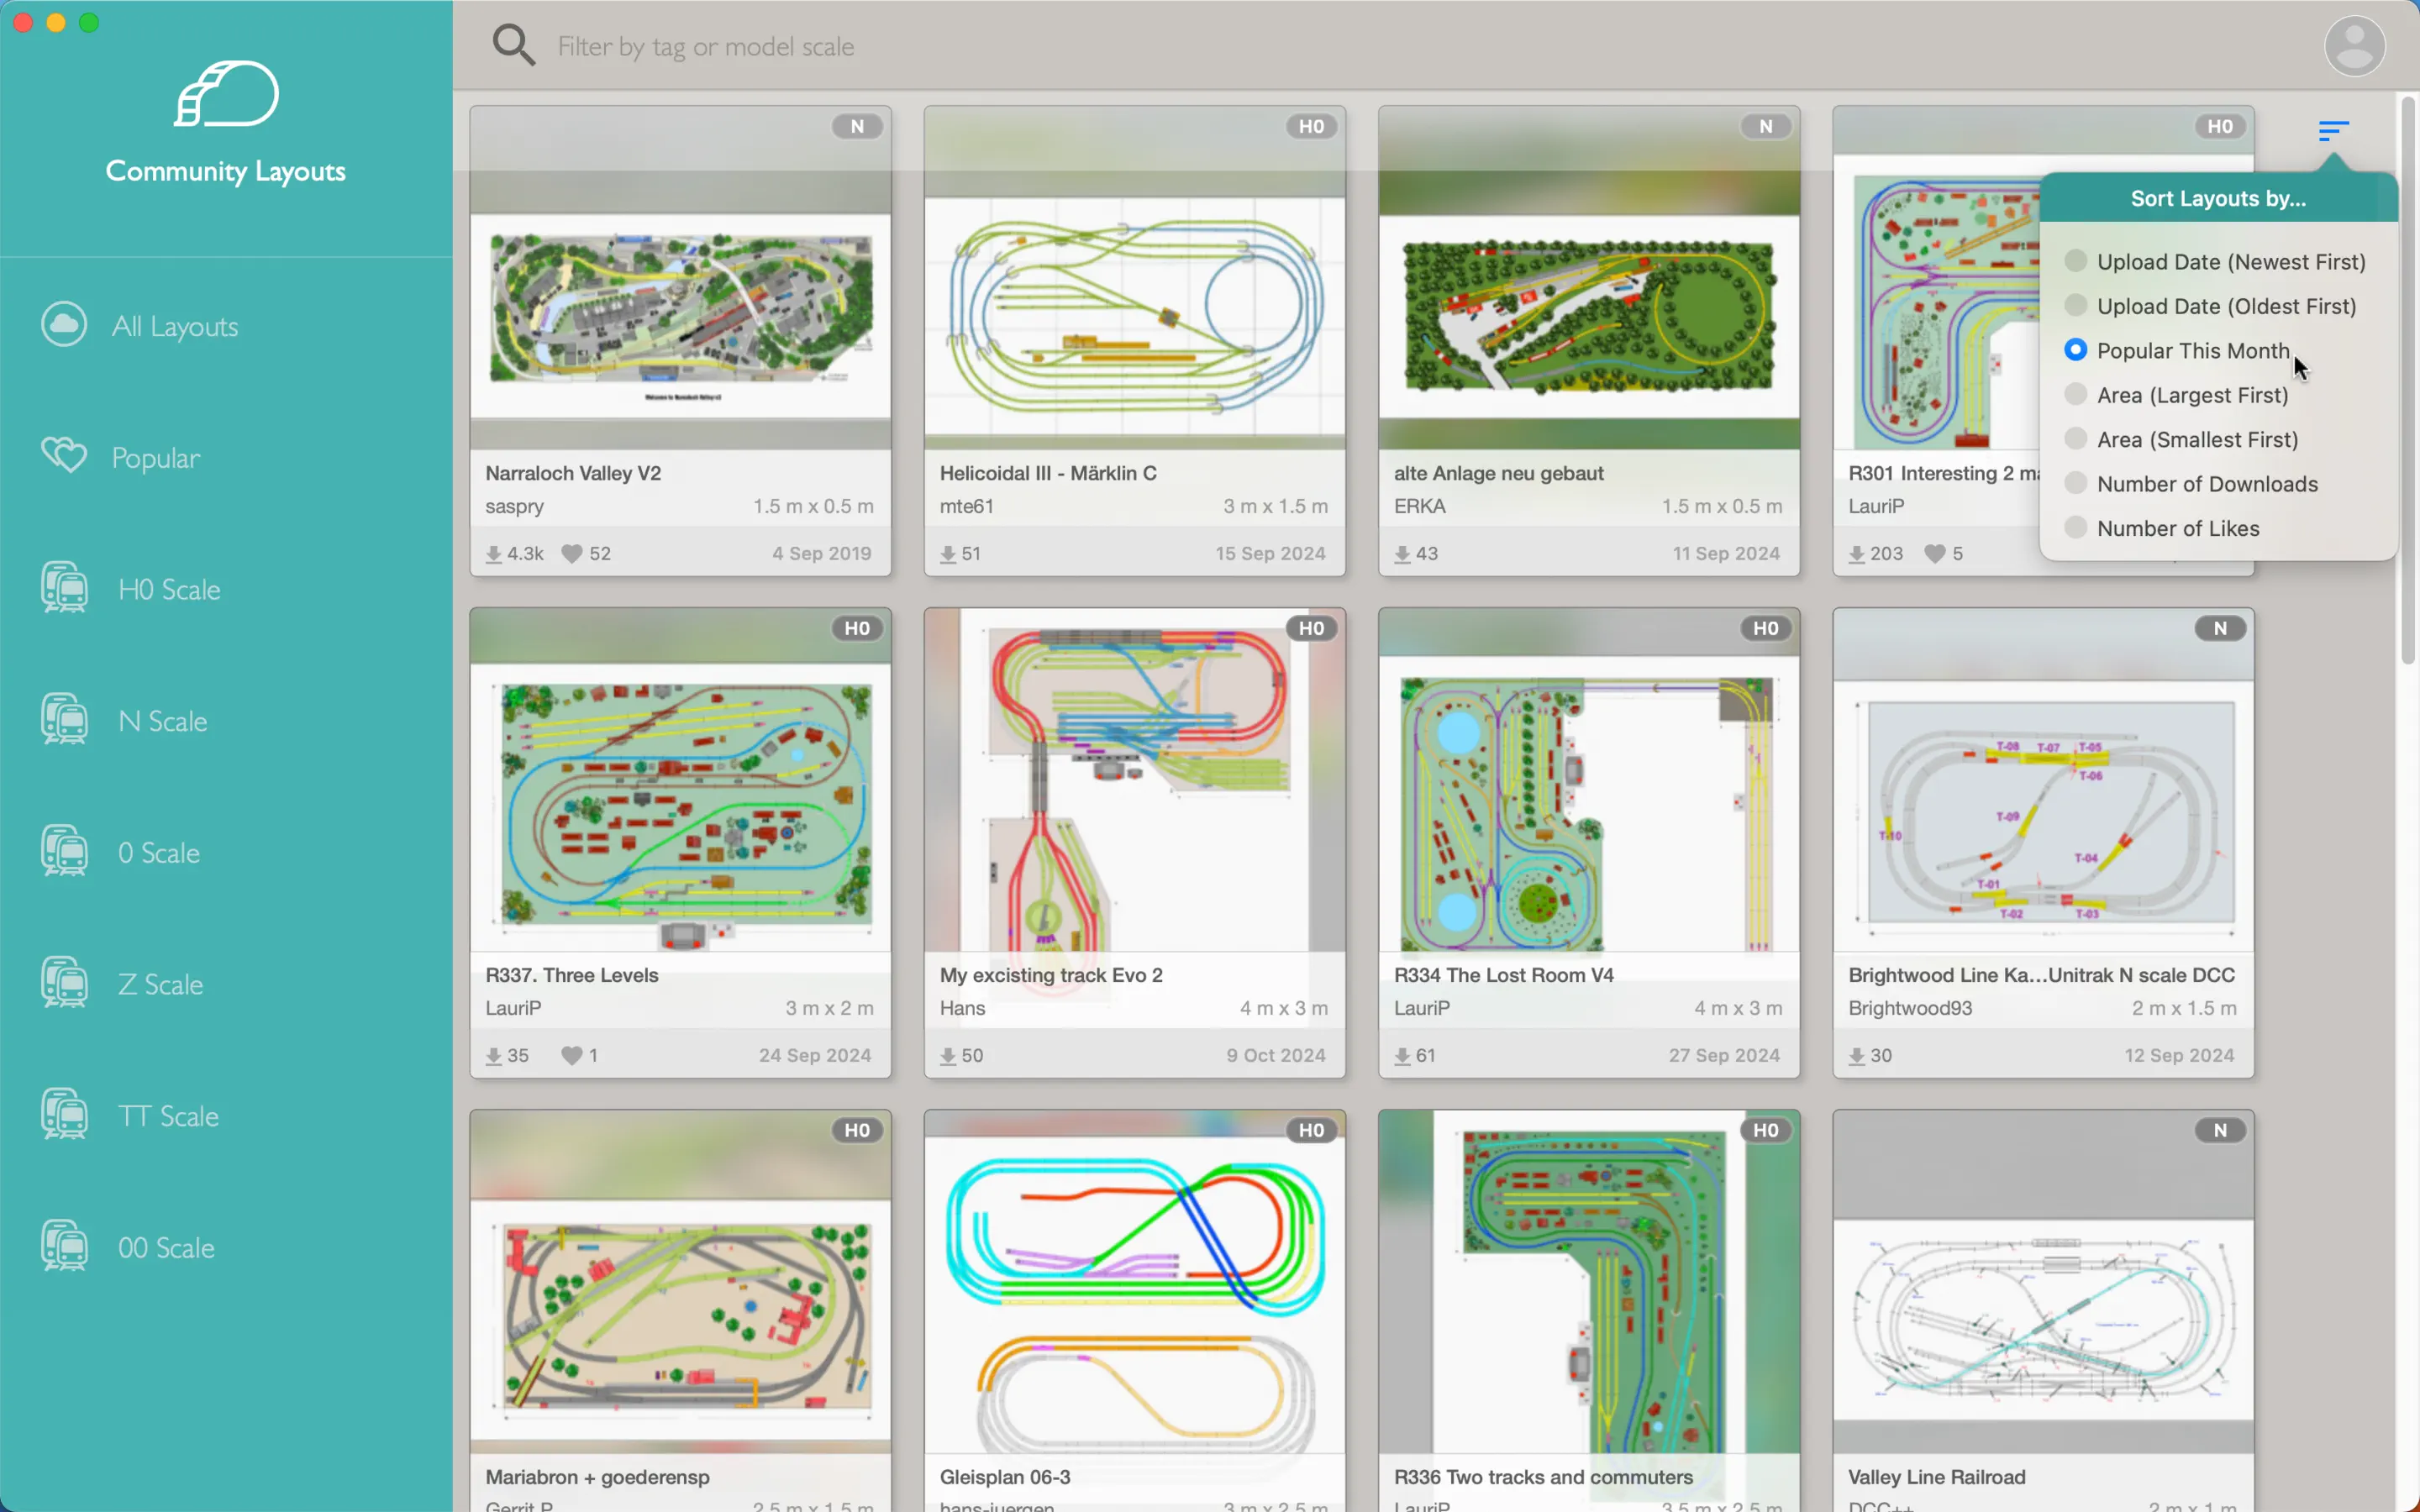Viewport: 2420px width, 1512px height.
Task: Select the H0 Scale train icon
Action: (x=64, y=588)
